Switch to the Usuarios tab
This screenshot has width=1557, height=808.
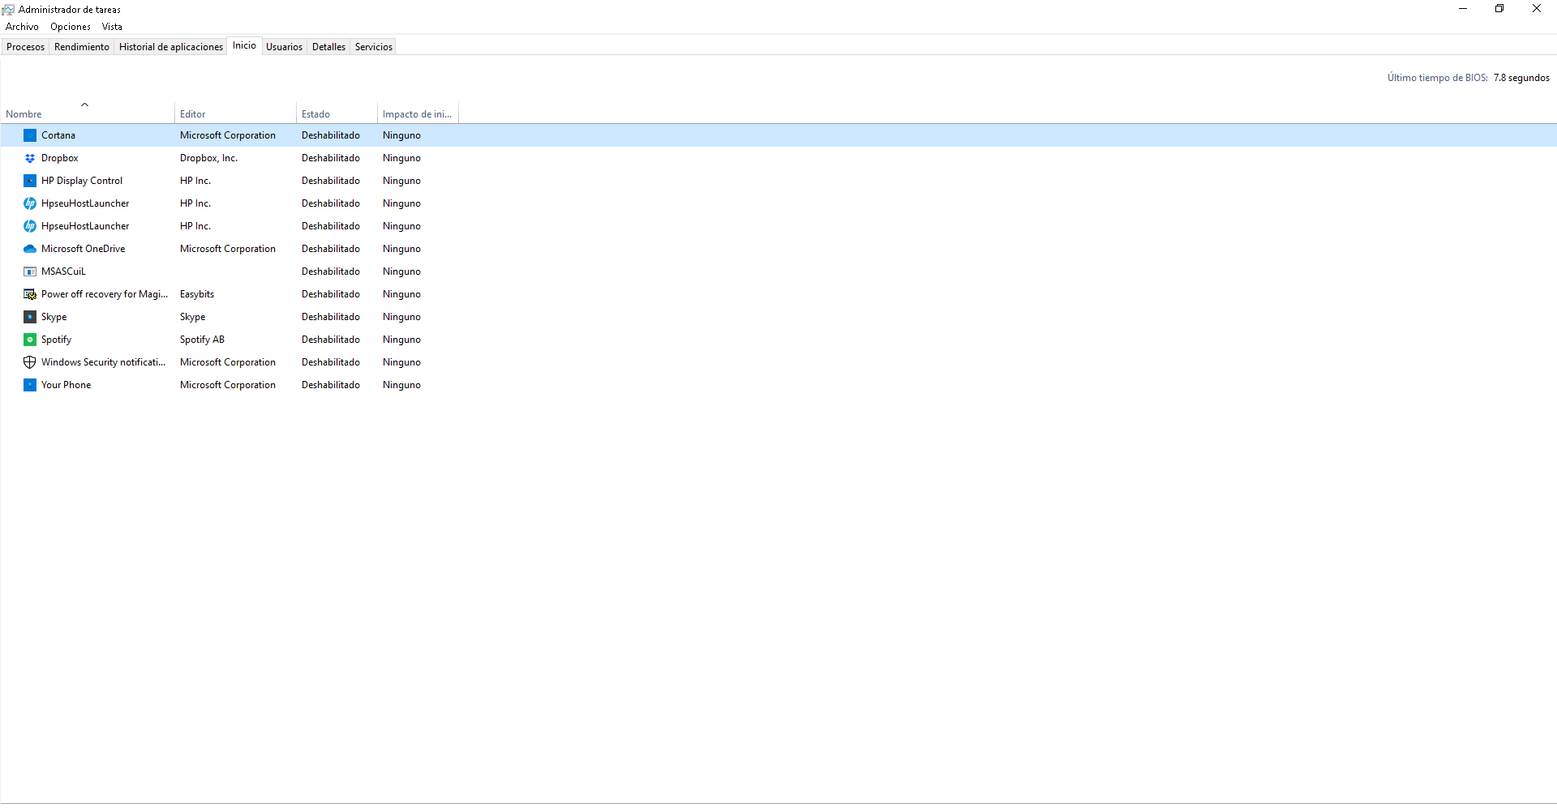pos(285,47)
